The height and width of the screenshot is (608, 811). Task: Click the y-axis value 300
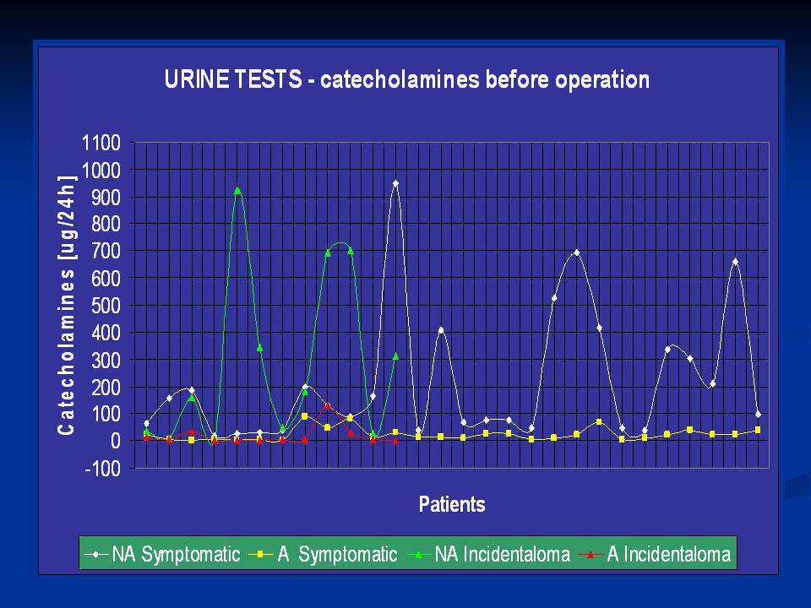(106, 360)
